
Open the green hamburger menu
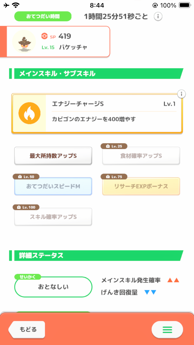[167, 329]
